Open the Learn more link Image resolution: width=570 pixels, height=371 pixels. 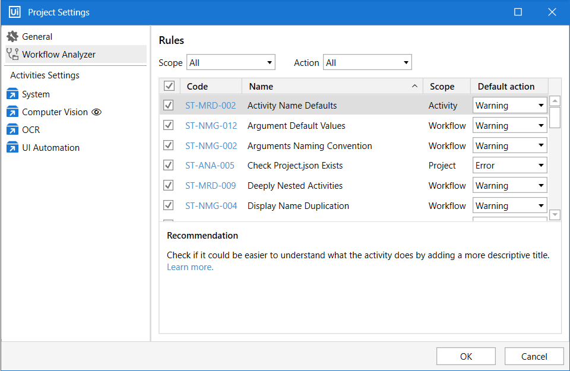pos(190,267)
